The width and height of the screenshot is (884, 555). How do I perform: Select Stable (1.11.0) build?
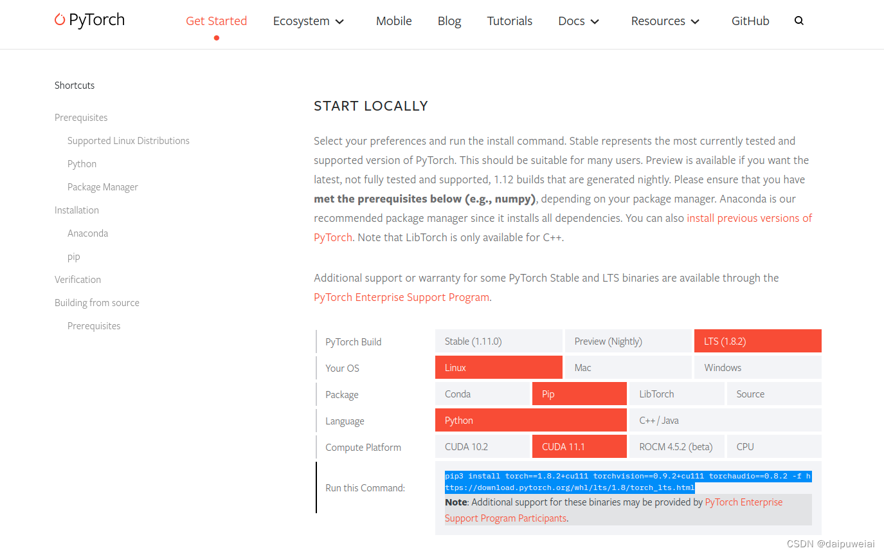499,341
